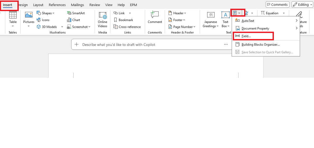Add a new Comment from ribbon
Screen dimensions: 314x148
coord(155,17)
